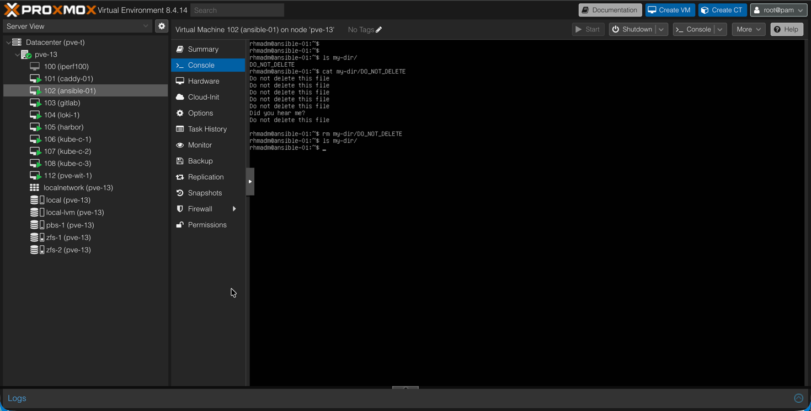This screenshot has height=411, width=811.
Task: Click the Snapshots history icon
Action: click(180, 193)
